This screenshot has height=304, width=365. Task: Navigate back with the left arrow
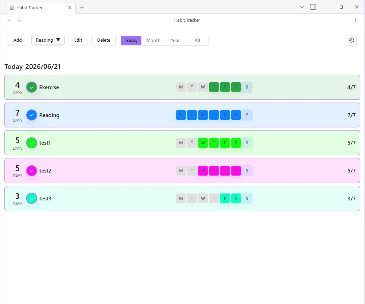(x=9, y=20)
